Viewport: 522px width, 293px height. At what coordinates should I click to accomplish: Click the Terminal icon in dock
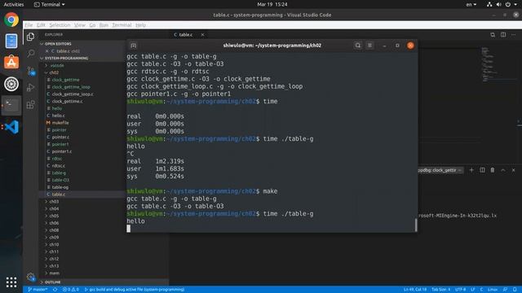coord(11,105)
